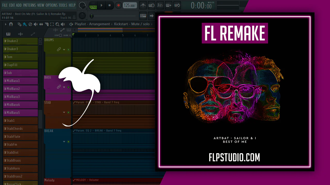Toggle the metronome icon
This screenshot has width=330, height=185.
(x=143, y=5)
